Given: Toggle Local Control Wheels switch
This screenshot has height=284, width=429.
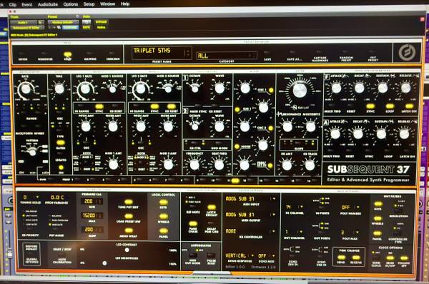Looking at the screenshot, I should [163, 216].
